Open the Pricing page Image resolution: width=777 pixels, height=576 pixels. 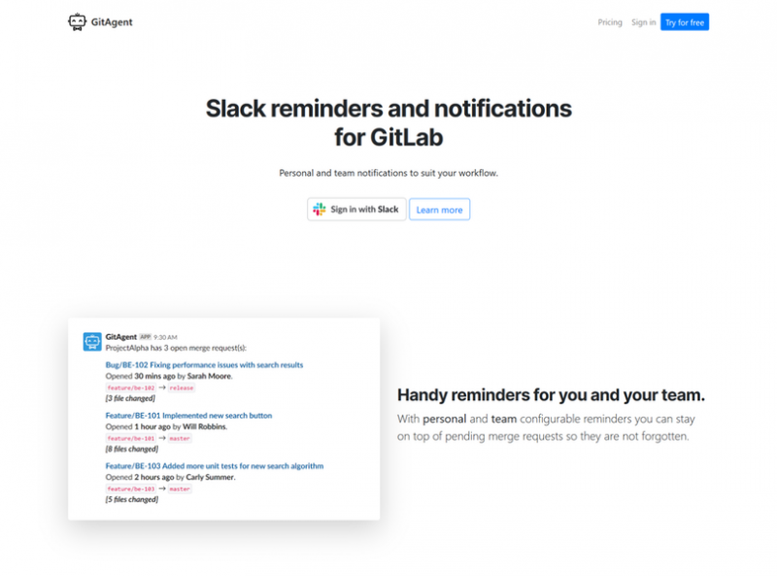[609, 21]
